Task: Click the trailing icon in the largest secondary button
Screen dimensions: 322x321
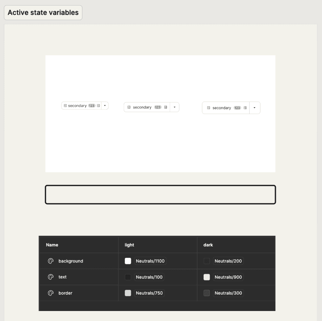Action: (245, 108)
